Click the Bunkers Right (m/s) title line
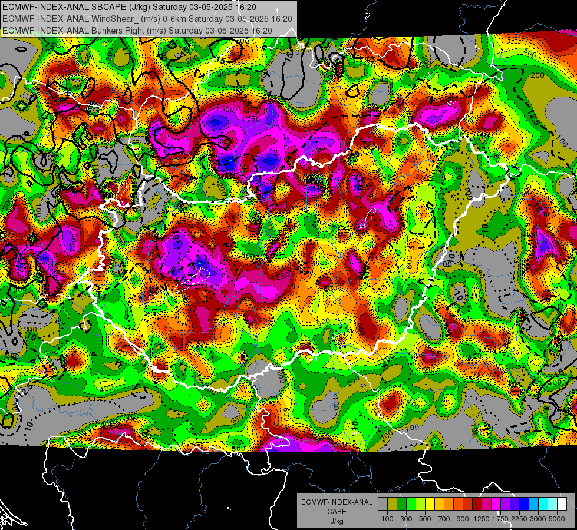577x530 pixels. (137, 31)
